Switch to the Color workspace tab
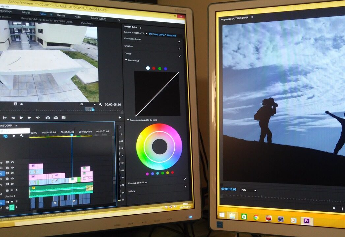345x237 pixels. [43, 14]
